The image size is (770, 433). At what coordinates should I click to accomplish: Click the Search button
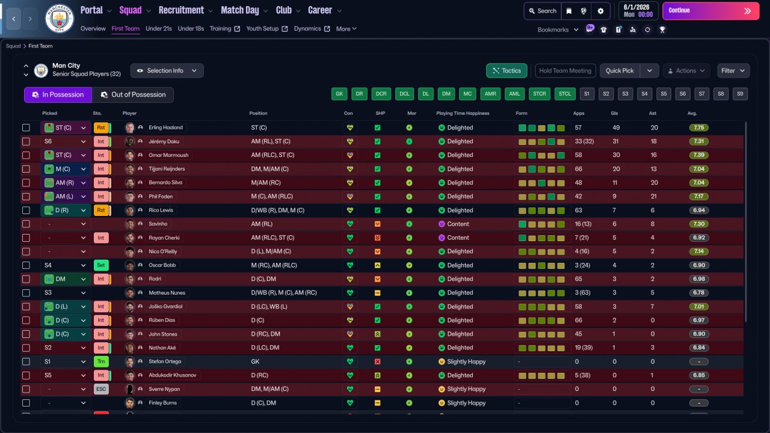pos(542,11)
